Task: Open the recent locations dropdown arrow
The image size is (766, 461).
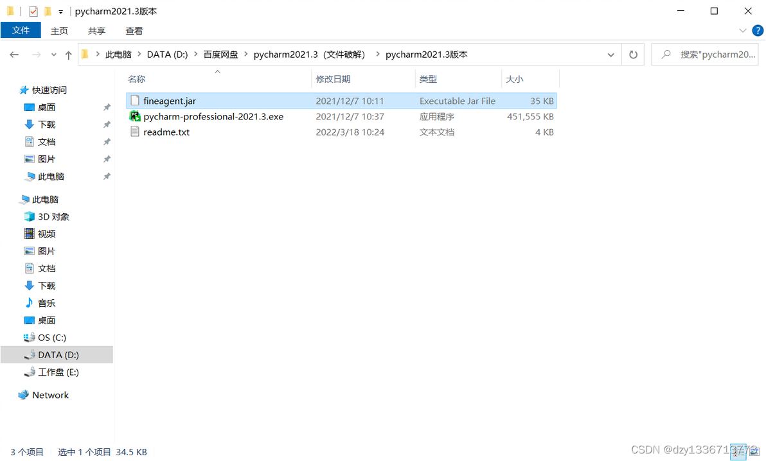Action: click(x=54, y=55)
